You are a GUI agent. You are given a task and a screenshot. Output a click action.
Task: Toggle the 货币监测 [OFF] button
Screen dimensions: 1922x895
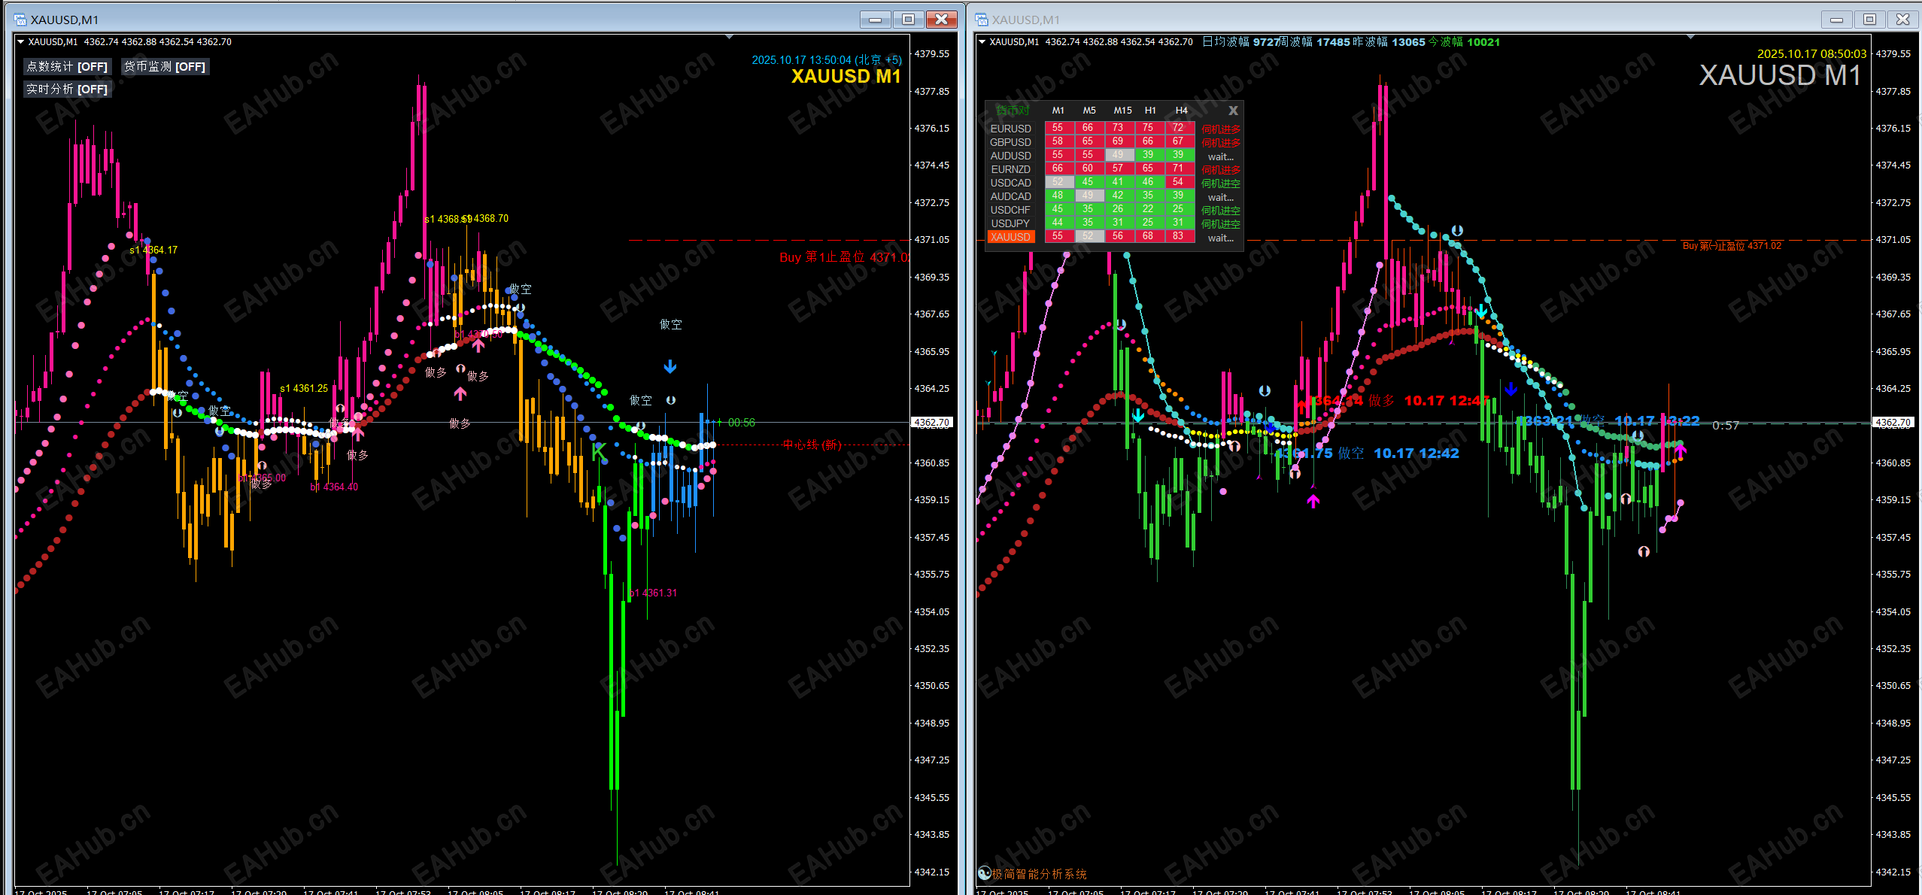(x=164, y=67)
